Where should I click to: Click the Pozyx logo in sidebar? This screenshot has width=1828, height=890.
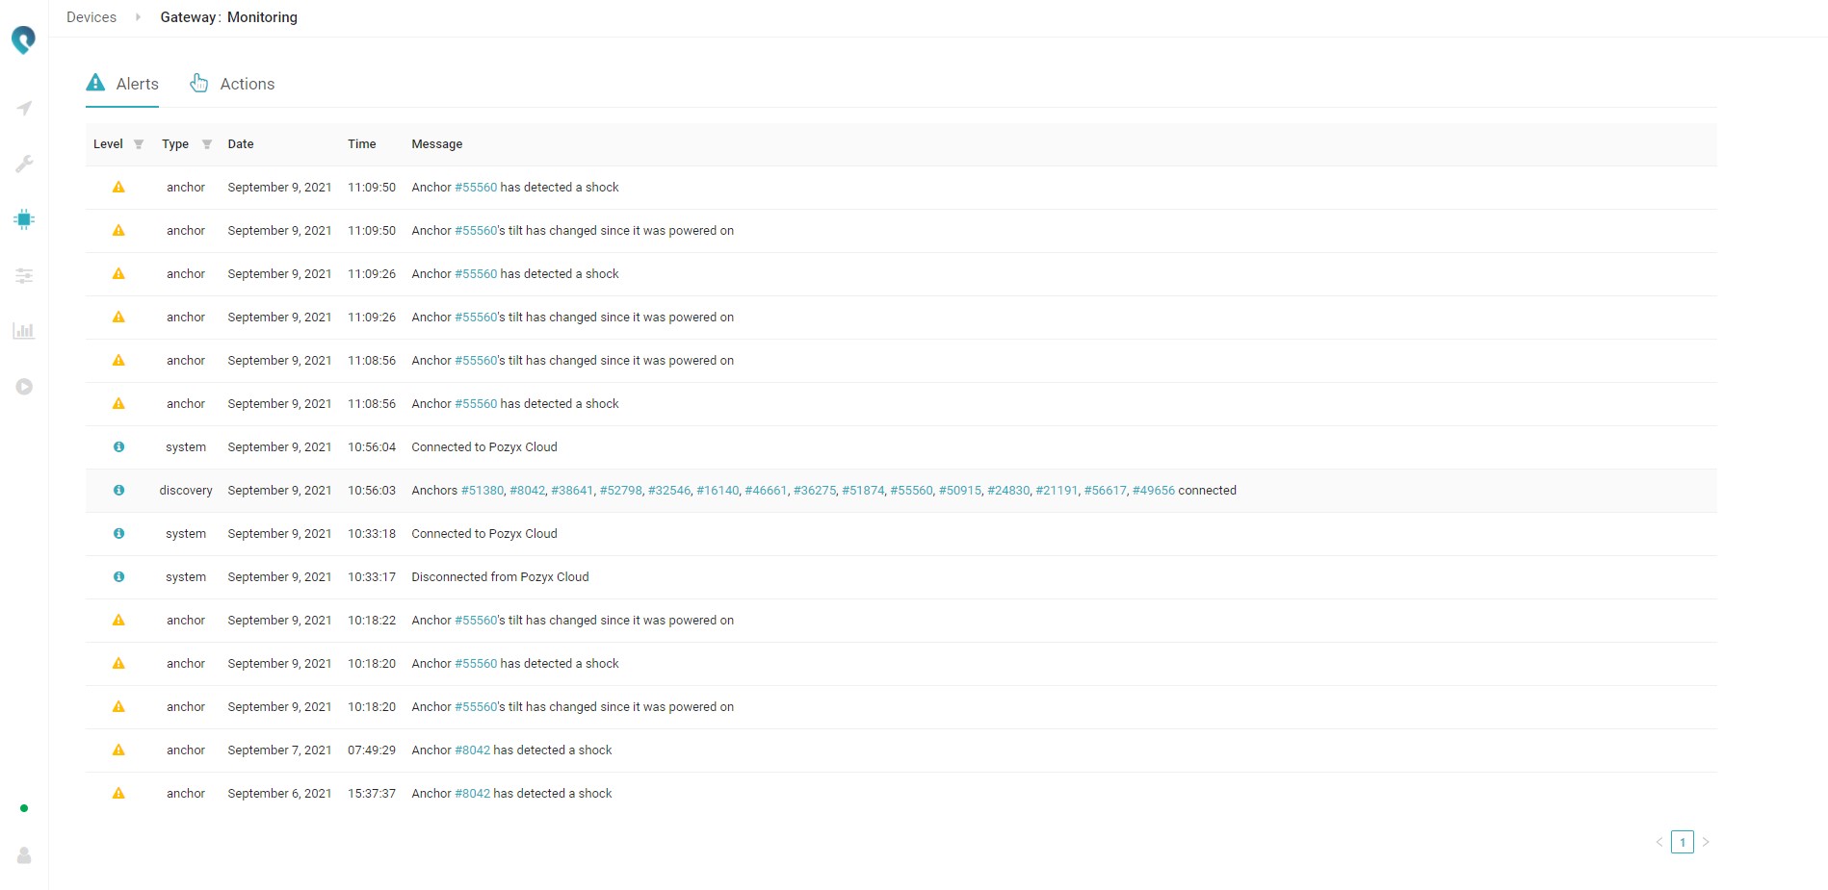23,39
